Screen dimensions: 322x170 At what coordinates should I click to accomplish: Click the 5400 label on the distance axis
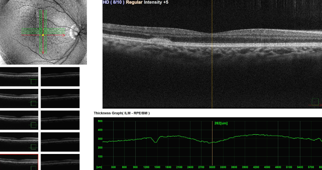pyautogui.click(x=300, y=167)
